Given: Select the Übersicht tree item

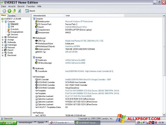Looking at the screenshot, I should (14, 24).
